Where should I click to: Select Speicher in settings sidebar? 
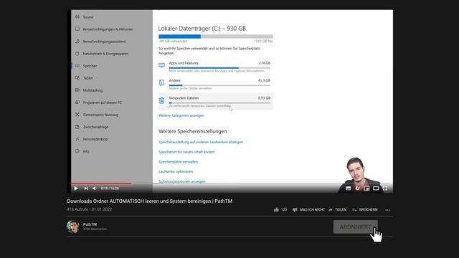90,66
